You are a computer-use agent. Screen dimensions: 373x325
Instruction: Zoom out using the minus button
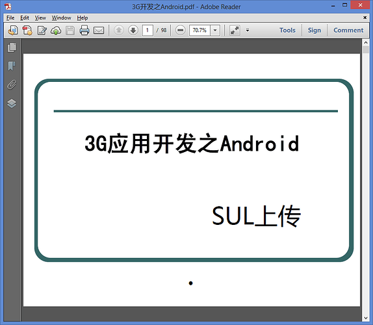180,30
